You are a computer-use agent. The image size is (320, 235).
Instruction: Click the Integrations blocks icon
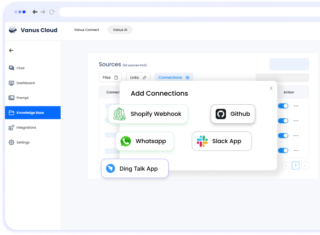tap(12, 127)
